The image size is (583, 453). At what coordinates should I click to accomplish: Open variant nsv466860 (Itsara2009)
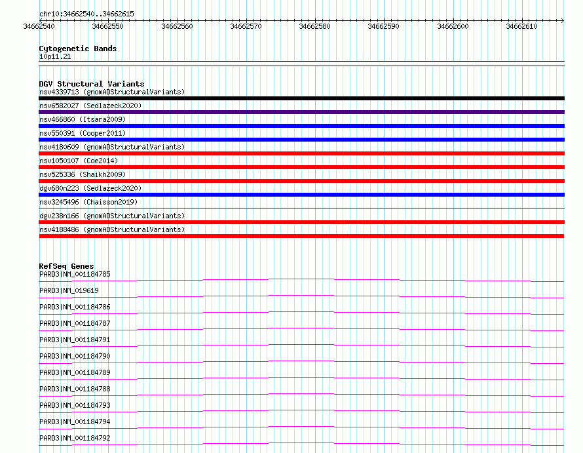(83, 119)
